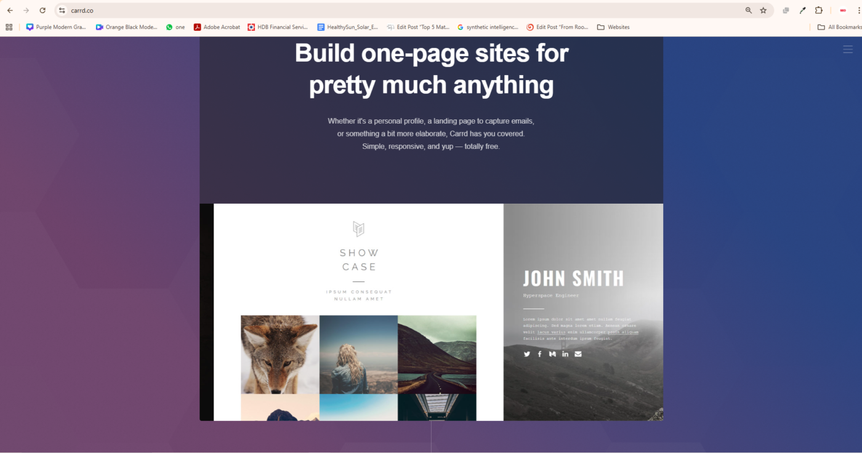This screenshot has height=453, width=862.
Task: Open the HDB Financial Services bookmark
Action: [x=278, y=27]
